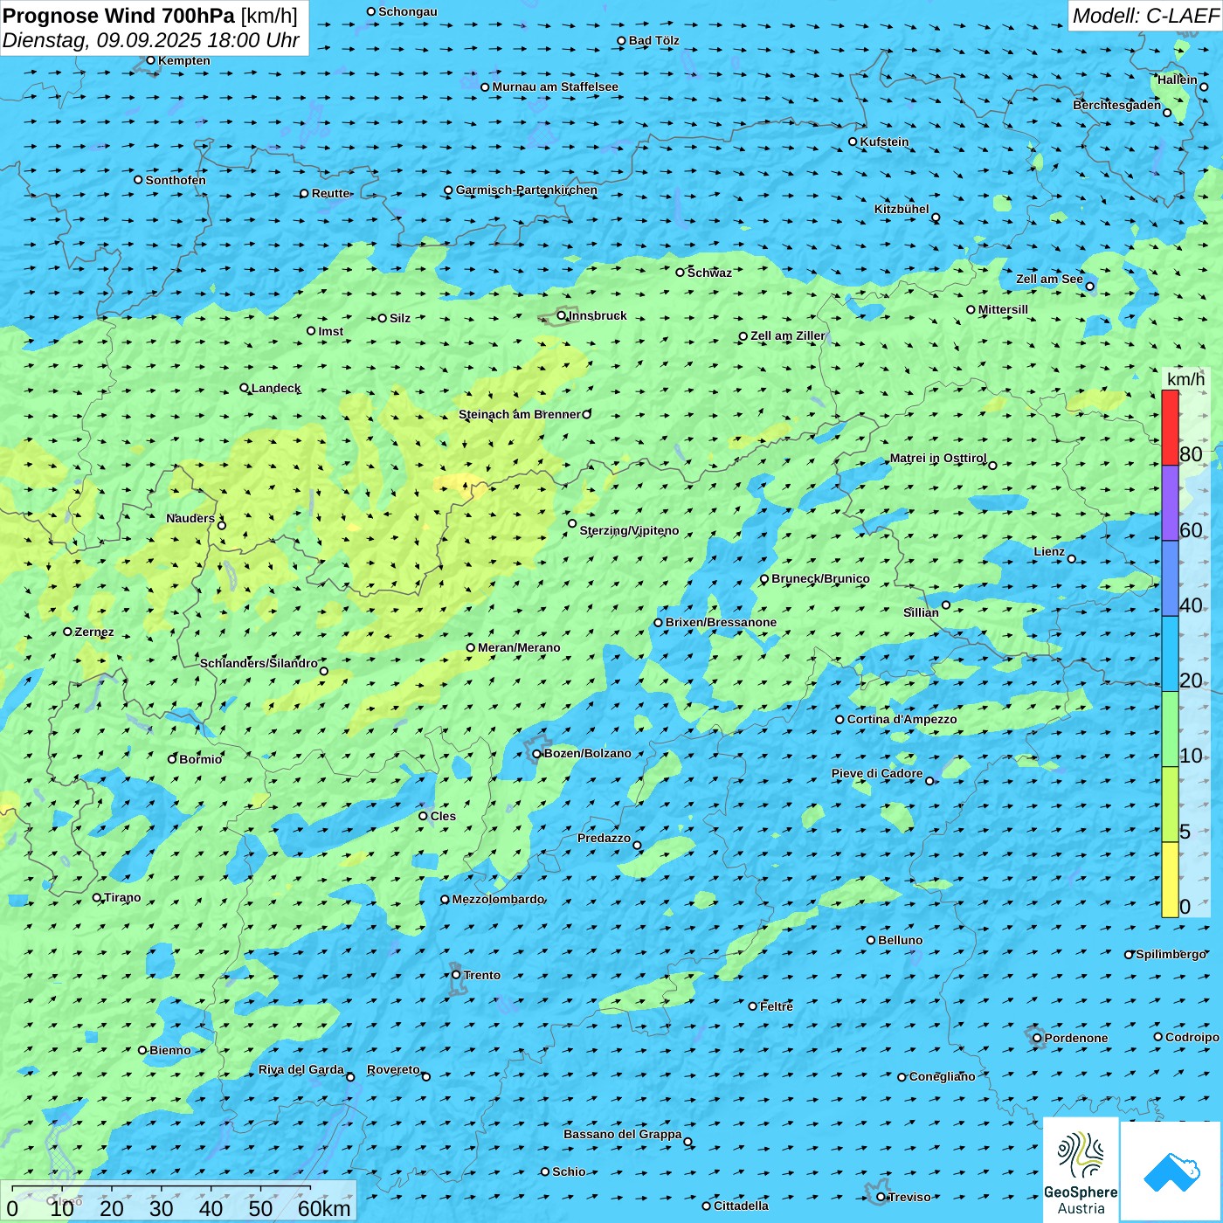The width and height of the screenshot is (1223, 1223).
Task: Click the 'Mezzolombardo' label
Action: tap(499, 899)
